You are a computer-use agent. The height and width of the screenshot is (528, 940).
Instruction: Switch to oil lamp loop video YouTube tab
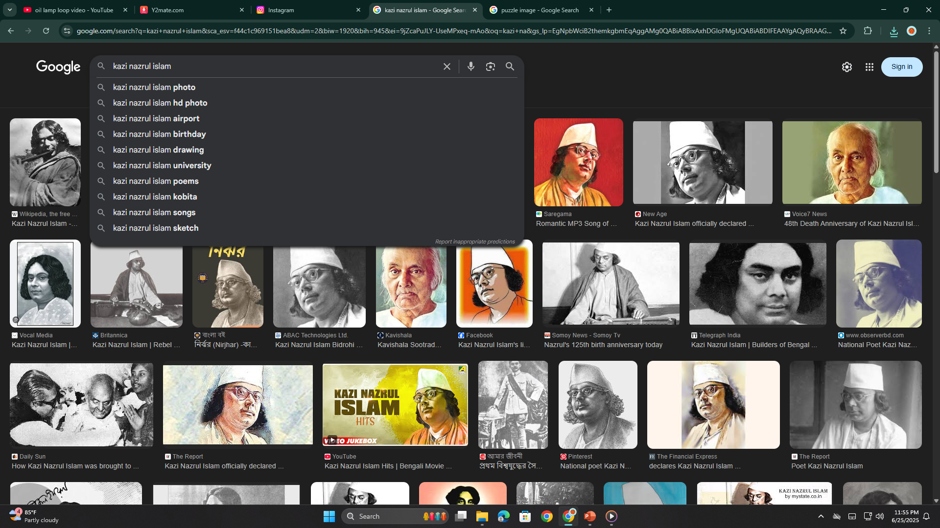74,10
